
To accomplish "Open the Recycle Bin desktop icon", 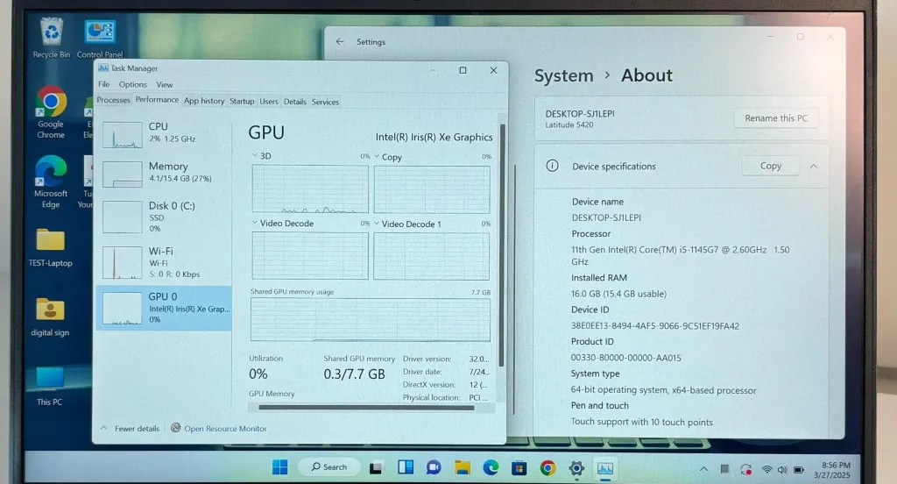I will 51,33.
